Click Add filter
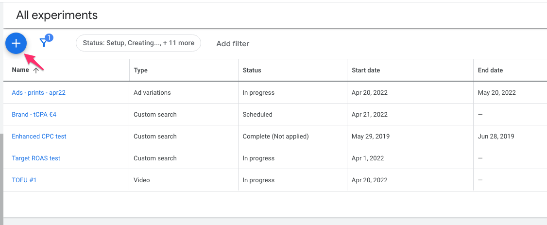The height and width of the screenshot is (225, 547). [233, 43]
